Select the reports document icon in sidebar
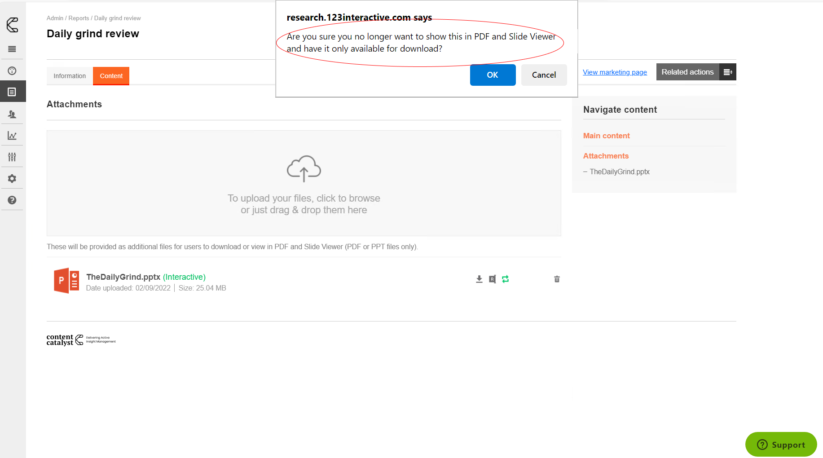This screenshot has height=458, width=823. pyautogui.click(x=12, y=92)
